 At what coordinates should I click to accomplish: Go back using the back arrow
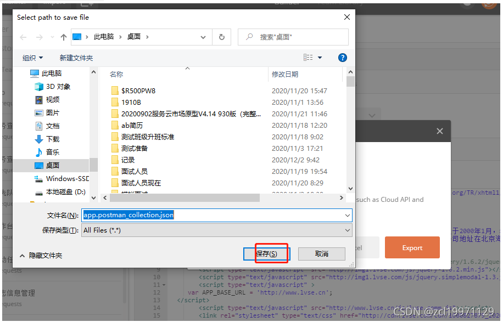tap(23, 37)
